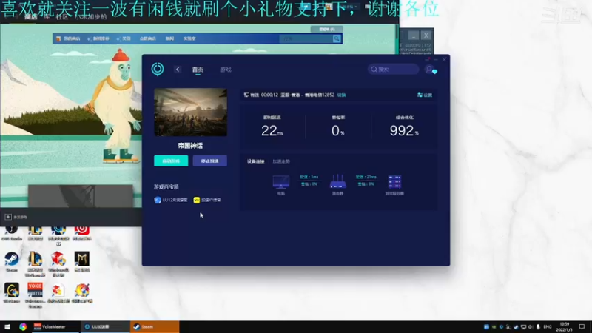
Task: Click the wishlist button in the Steam store
Action: (326, 29)
